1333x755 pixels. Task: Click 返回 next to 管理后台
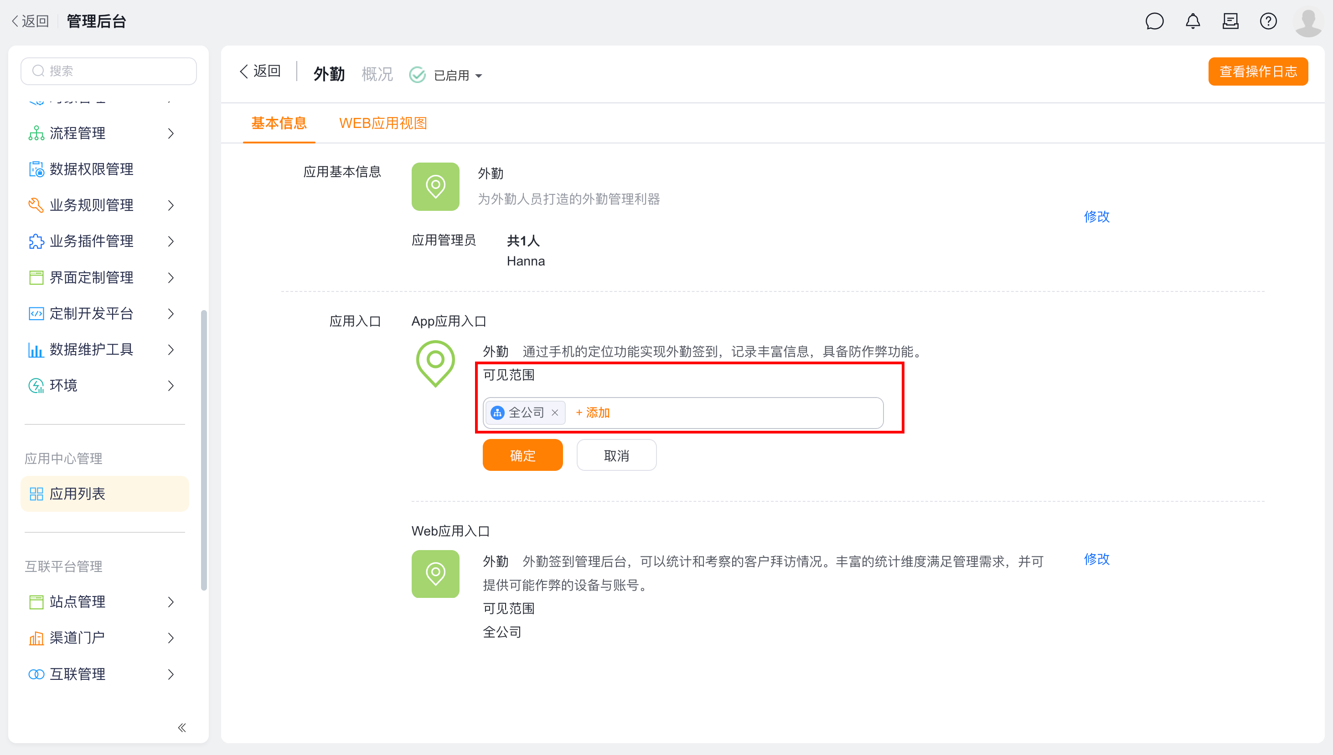click(30, 21)
